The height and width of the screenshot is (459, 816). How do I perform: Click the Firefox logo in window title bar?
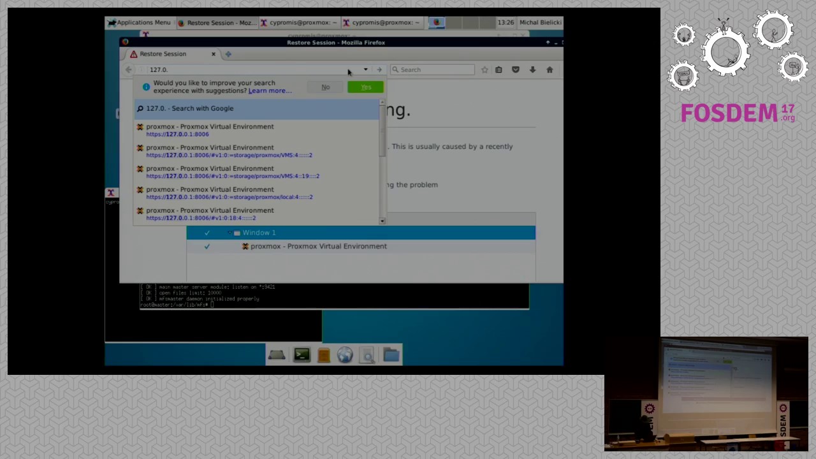click(126, 42)
